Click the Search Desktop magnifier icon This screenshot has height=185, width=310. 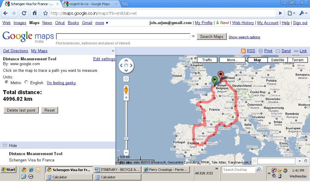(x=258, y=169)
